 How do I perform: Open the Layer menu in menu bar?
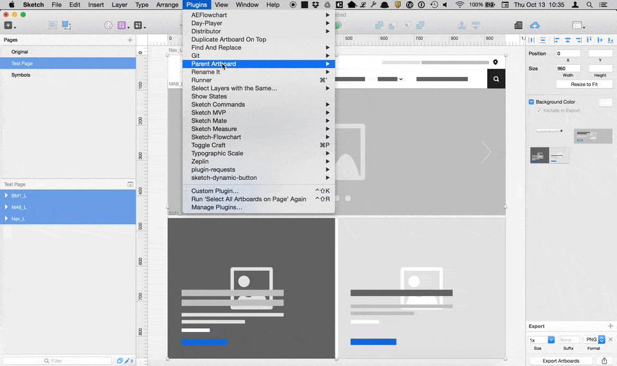point(120,4)
